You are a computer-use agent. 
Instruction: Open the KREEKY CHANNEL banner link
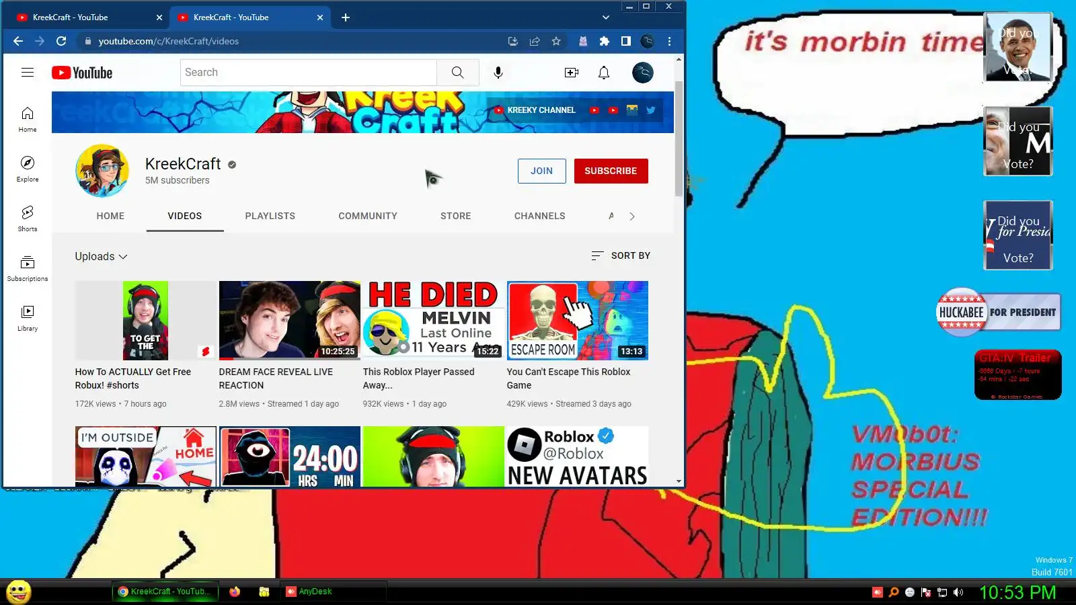(x=535, y=110)
